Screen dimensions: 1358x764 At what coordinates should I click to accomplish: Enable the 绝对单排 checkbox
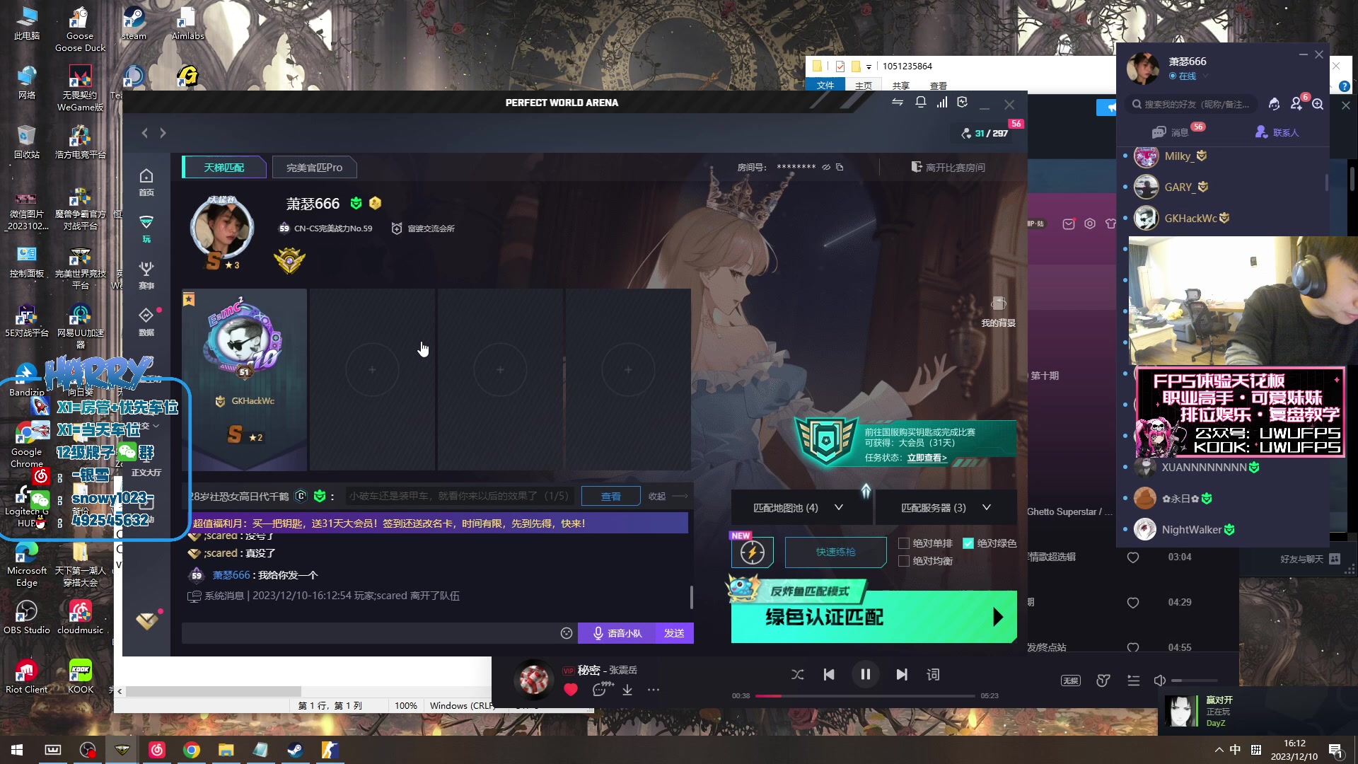coord(903,543)
